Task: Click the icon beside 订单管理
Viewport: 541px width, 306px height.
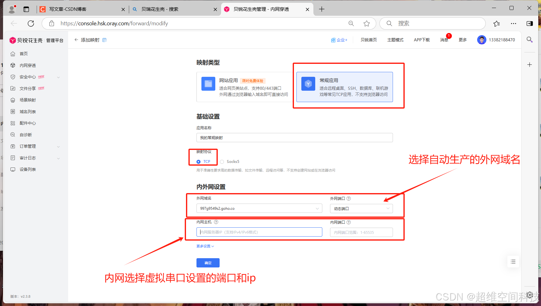Action: 13,146
